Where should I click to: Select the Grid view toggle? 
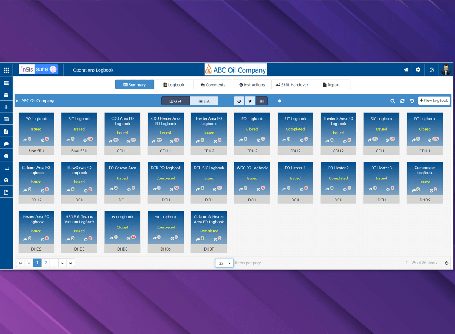coord(175,101)
